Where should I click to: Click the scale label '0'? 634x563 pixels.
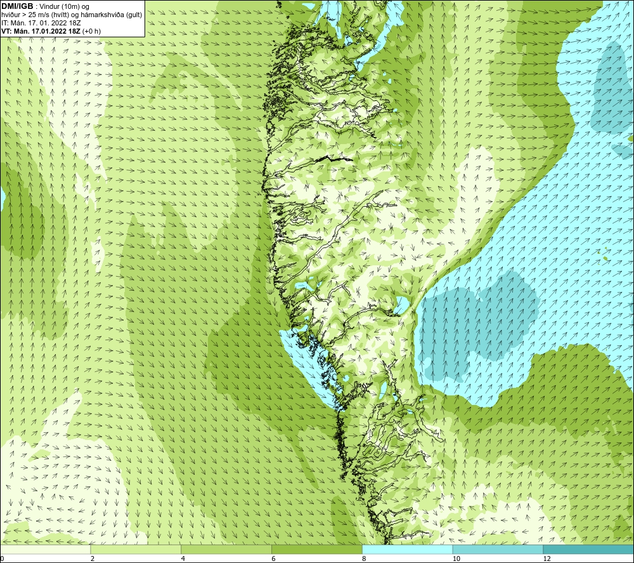click(2, 559)
